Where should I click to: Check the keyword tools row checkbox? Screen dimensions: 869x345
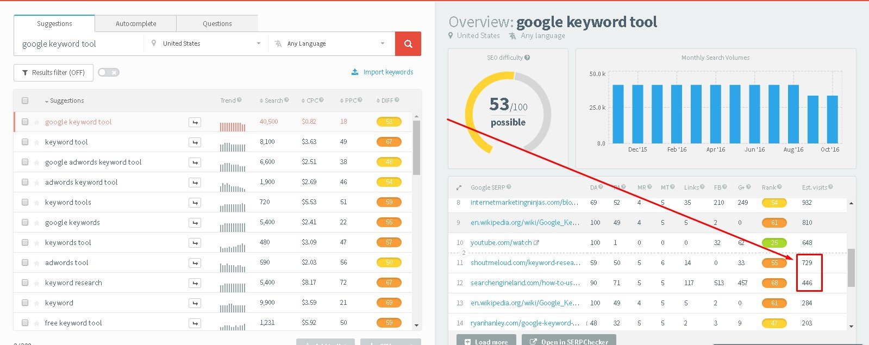tap(25, 202)
